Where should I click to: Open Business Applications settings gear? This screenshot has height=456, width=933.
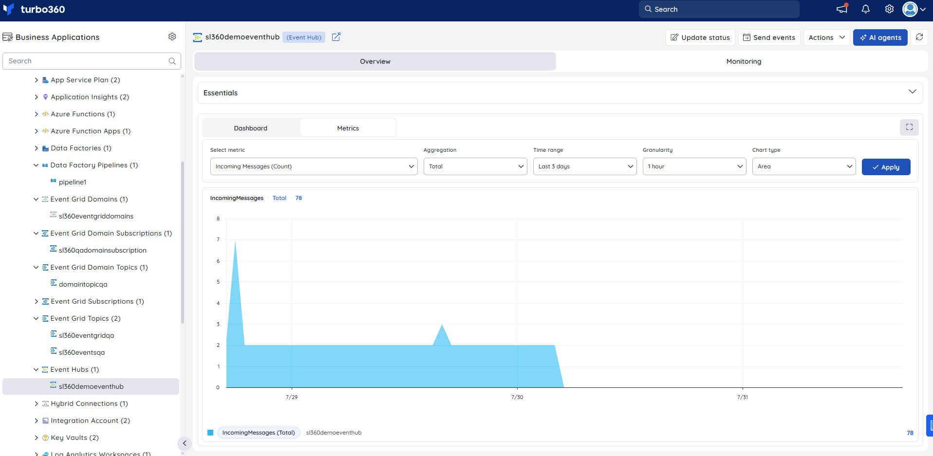pyautogui.click(x=172, y=36)
